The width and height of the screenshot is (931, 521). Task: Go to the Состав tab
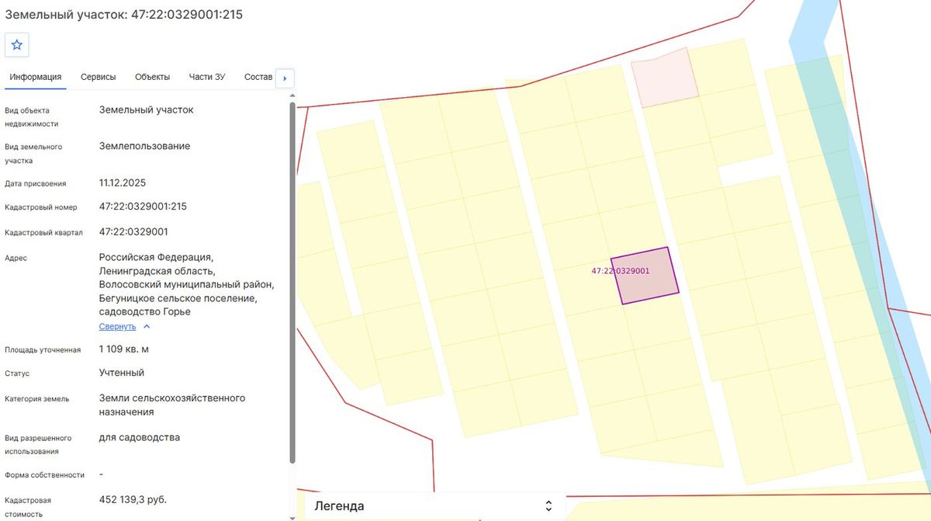click(258, 77)
